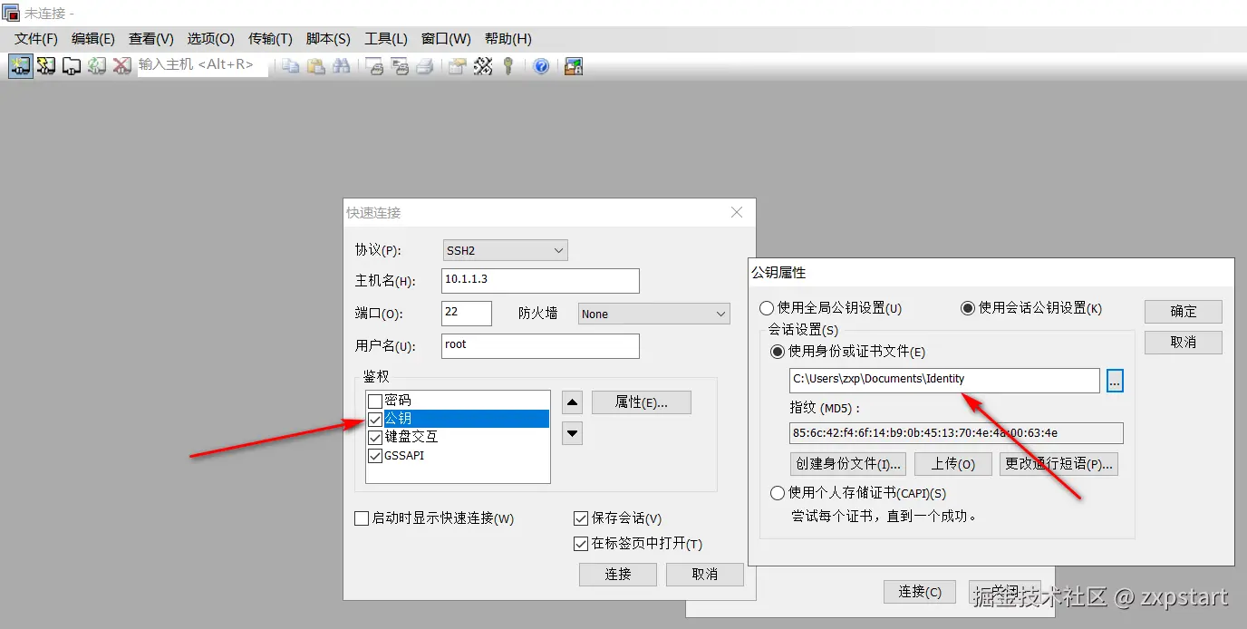Click the red Disconnect toolbar icon
This screenshot has width=1247, height=629.
[x=122, y=66]
